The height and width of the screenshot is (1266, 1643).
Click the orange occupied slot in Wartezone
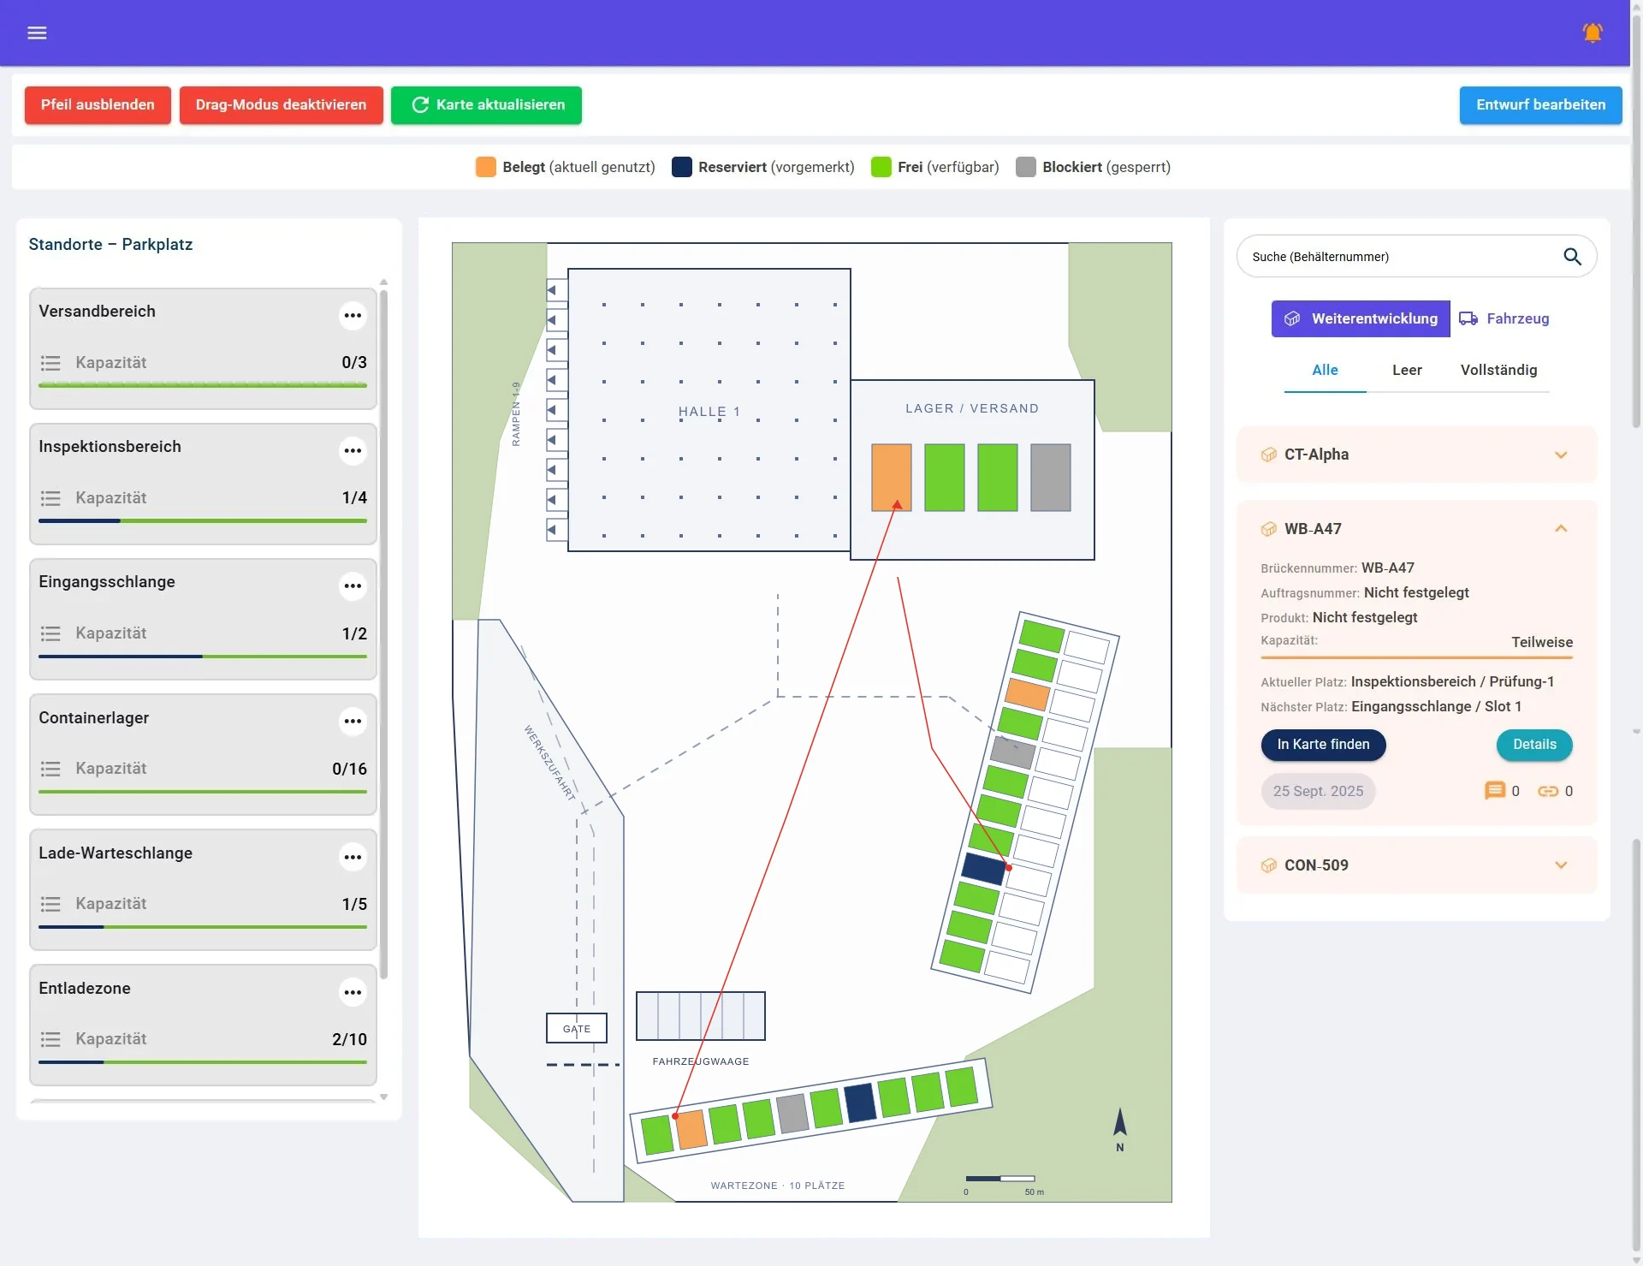[691, 1129]
